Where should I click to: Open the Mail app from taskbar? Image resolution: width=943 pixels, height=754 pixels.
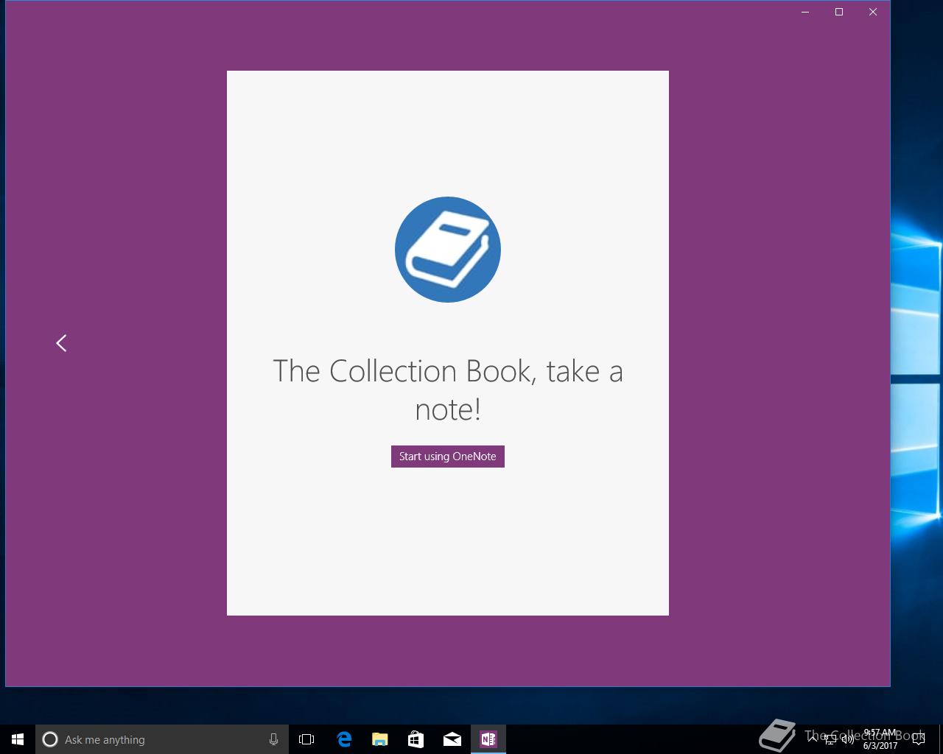[x=452, y=739]
